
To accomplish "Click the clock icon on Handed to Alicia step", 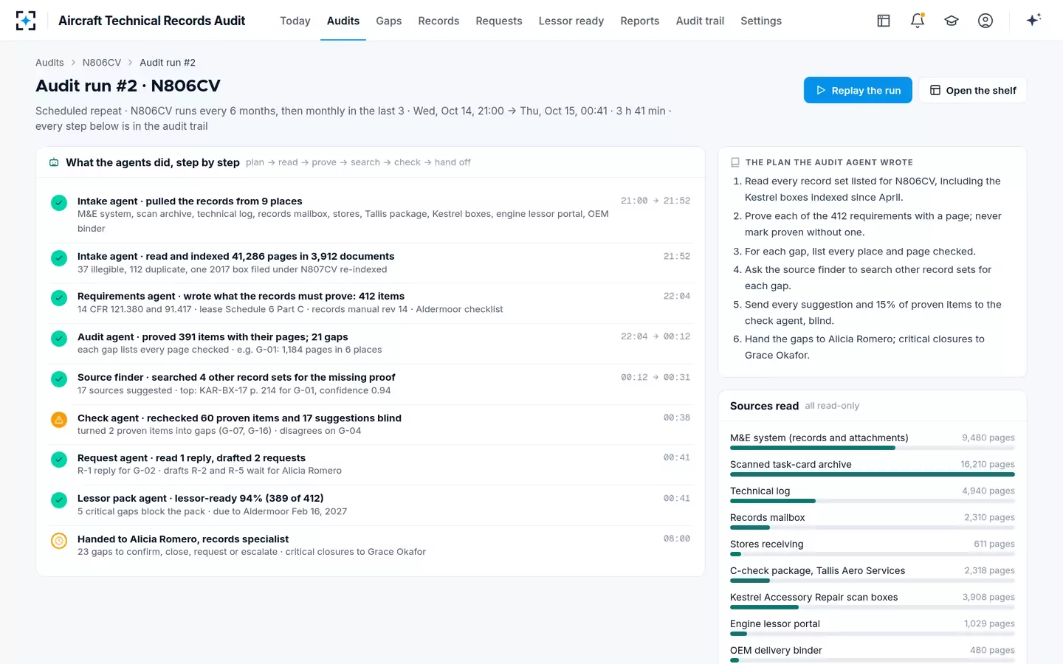I will coord(59,541).
